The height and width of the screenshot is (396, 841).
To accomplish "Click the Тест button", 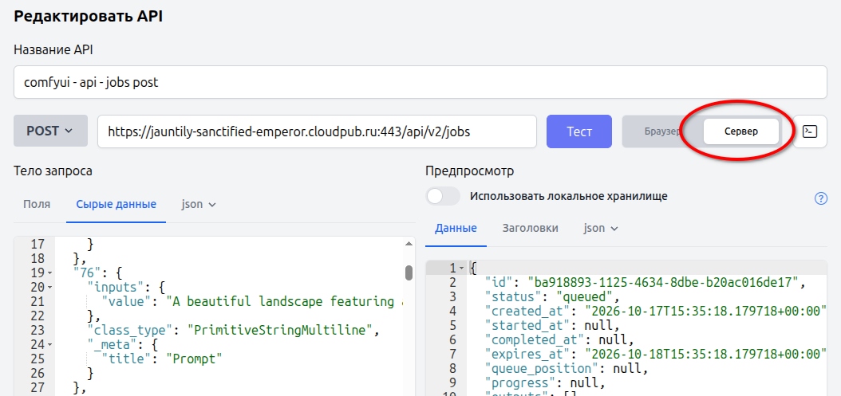I will [x=579, y=131].
